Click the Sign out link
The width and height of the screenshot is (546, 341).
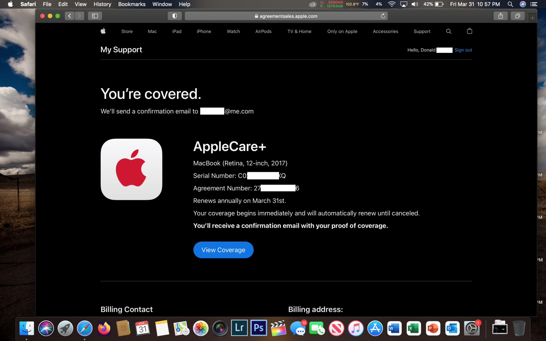(x=463, y=50)
